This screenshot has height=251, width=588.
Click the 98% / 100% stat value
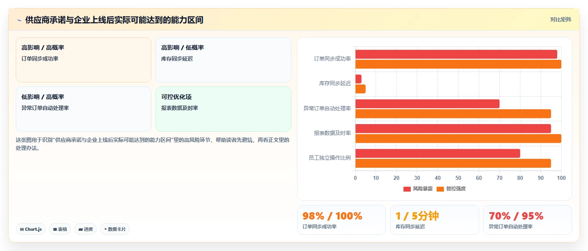coord(332,216)
